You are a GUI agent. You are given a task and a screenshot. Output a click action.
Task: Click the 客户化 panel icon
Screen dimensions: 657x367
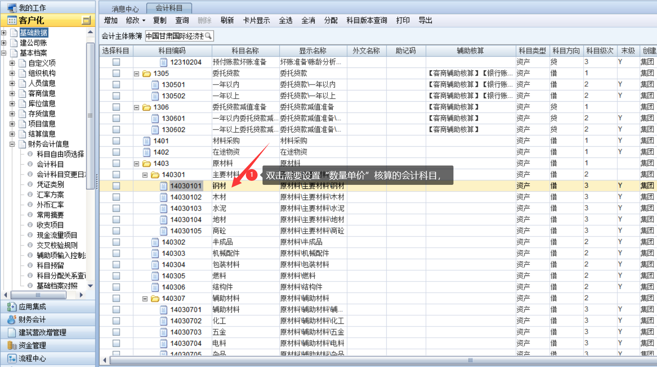(x=12, y=20)
